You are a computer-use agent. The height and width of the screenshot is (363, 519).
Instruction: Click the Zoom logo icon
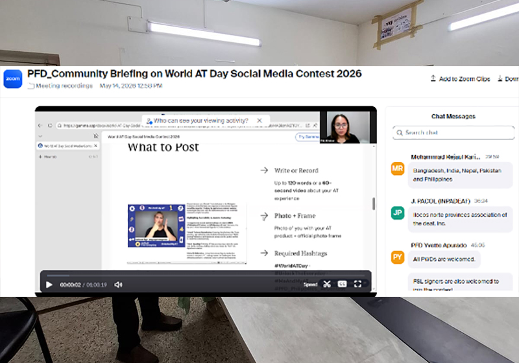point(13,78)
